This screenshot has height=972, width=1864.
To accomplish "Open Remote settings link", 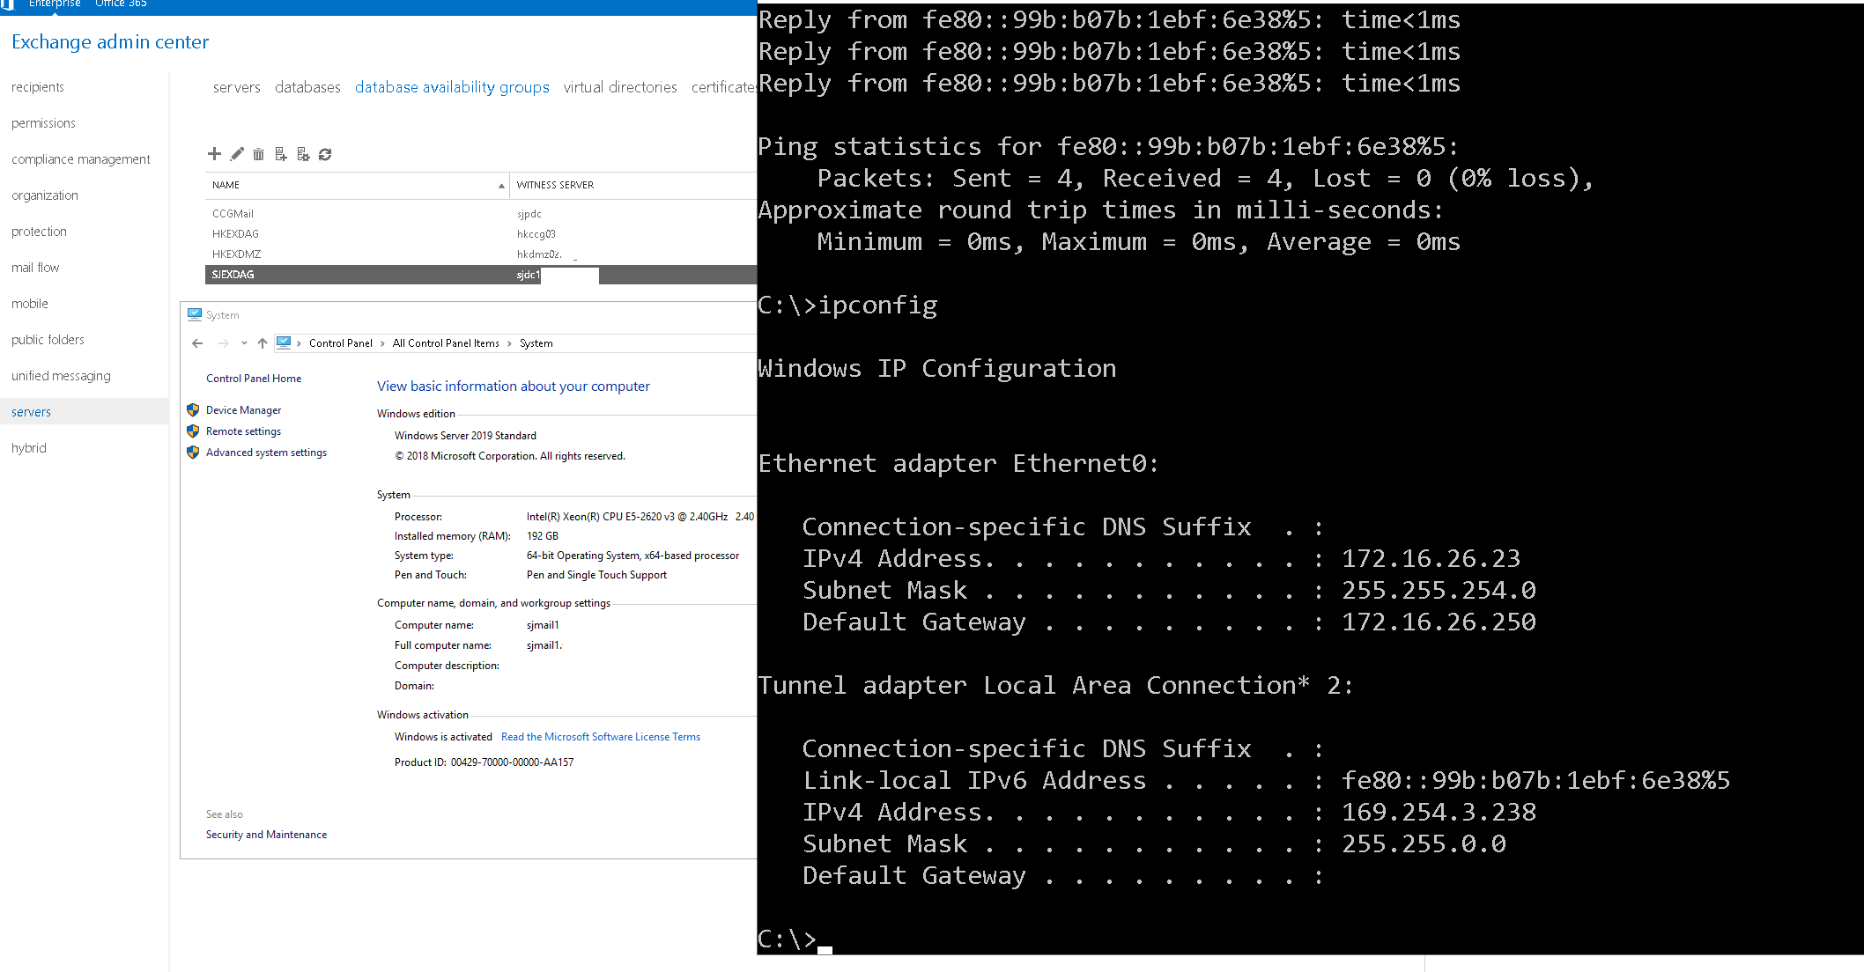I will coord(243,431).
